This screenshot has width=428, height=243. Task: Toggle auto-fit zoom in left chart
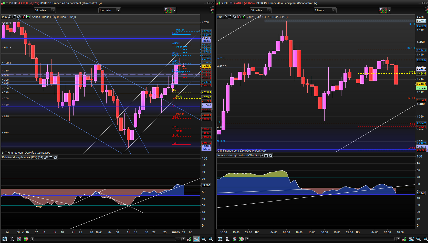click(x=196, y=239)
